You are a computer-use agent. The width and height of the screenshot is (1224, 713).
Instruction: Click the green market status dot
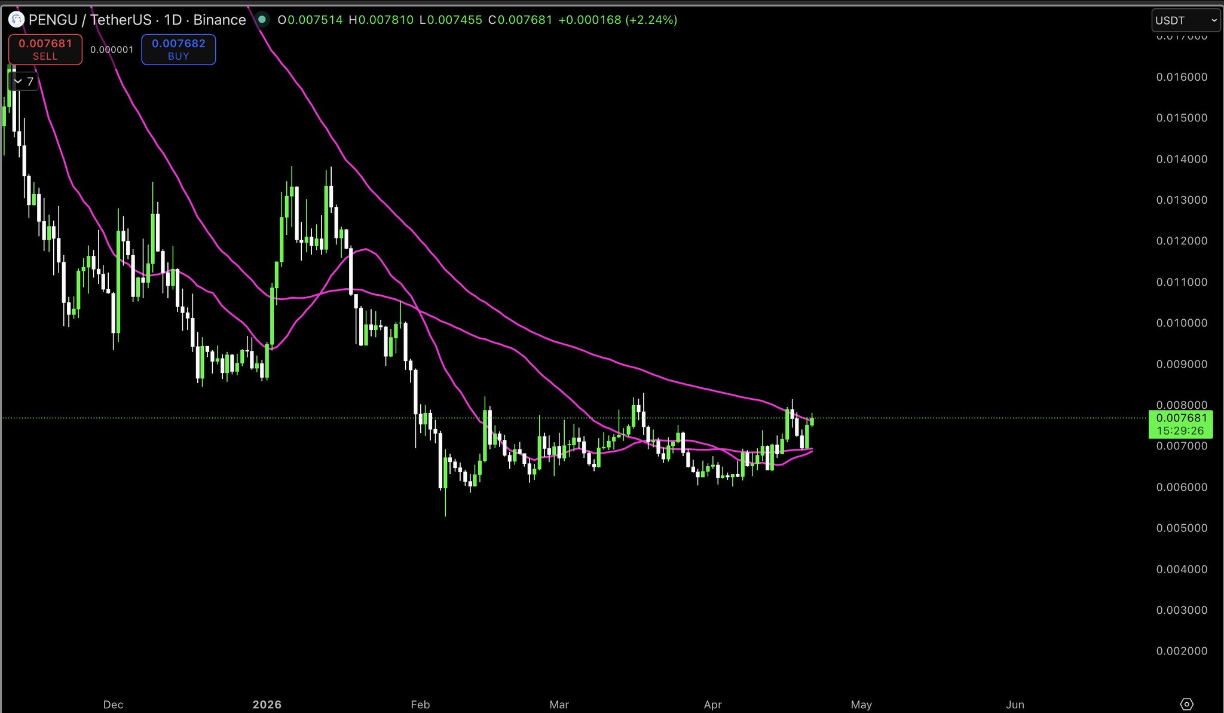click(x=262, y=20)
